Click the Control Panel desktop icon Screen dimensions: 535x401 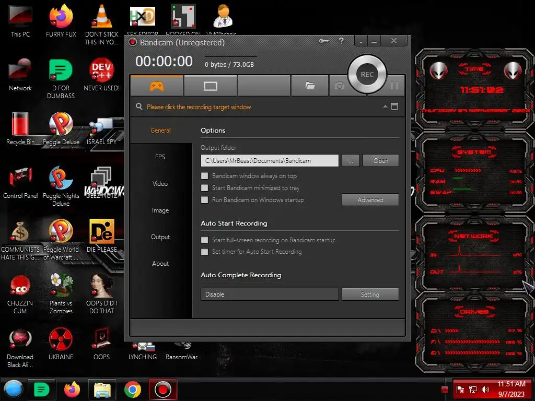click(20, 182)
